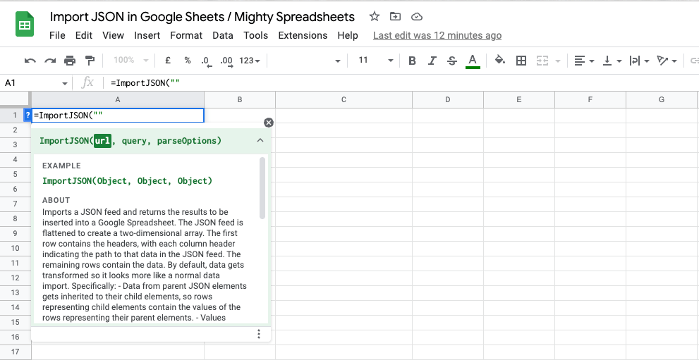699x360 pixels.
Task: Check cloud document status icon
Action: [x=416, y=17]
